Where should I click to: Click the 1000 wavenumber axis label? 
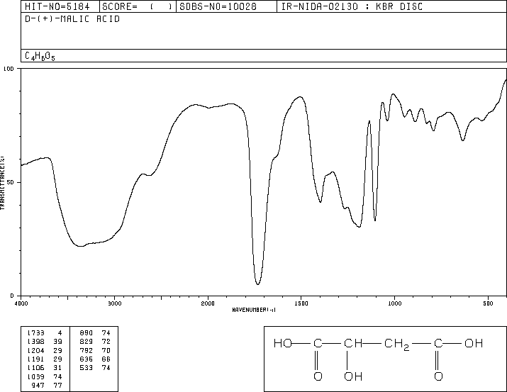[x=395, y=303]
